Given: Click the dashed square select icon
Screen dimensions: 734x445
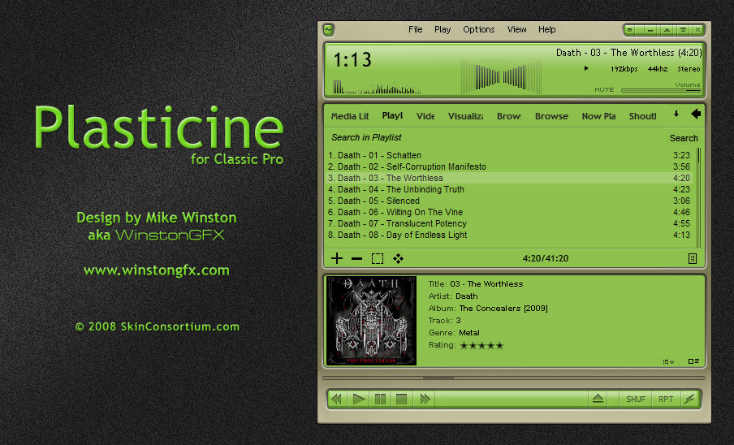Looking at the screenshot, I should tap(378, 259).
